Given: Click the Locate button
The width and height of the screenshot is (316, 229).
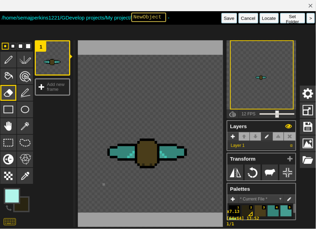Looking at the screenshot, I should click(x=269, y=18).
